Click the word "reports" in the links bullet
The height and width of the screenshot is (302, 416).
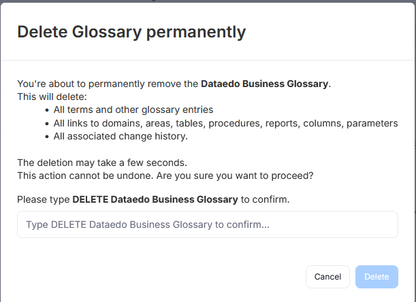[x=285, y=123]
